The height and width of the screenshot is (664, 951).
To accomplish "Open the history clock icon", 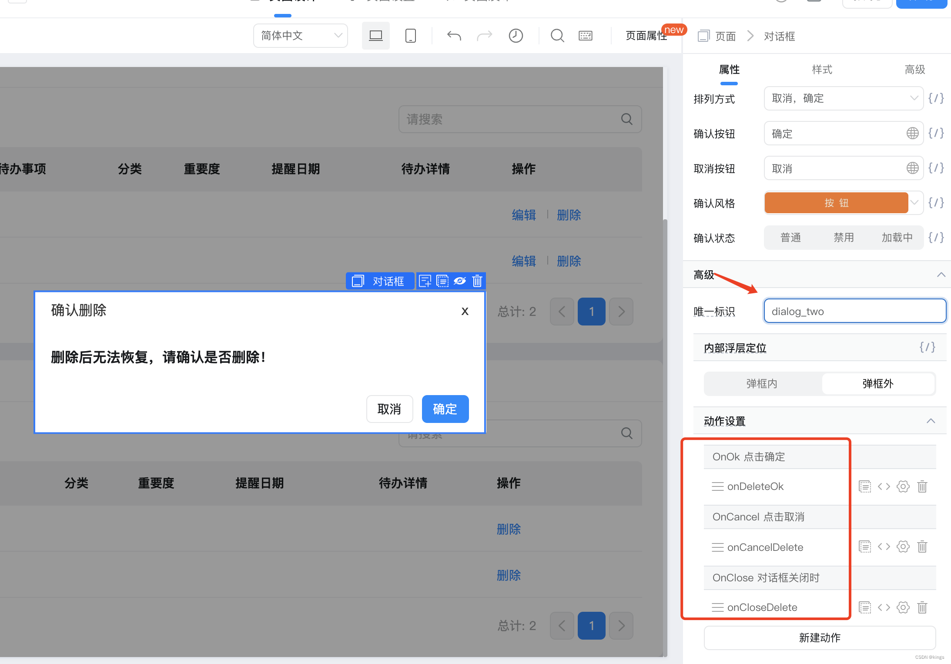I will click(x=516, y=36).
